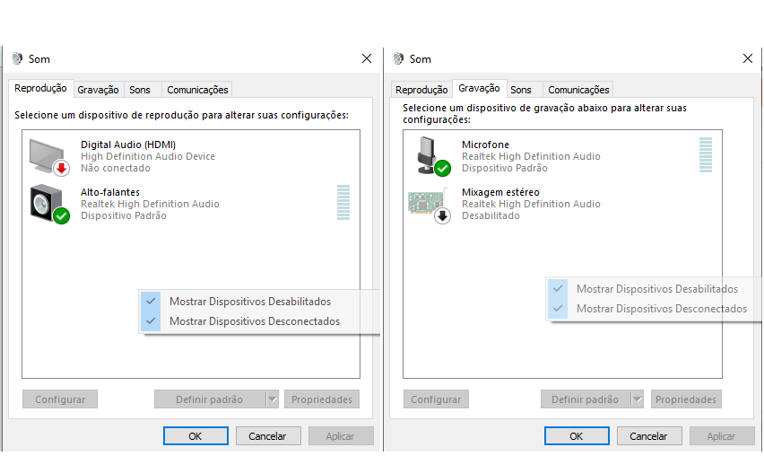The height and width of the screenshot is (456, 764).
Task: Click the Som speaker icon in right window title
Action: pyautogui.click(x=398, y=59)
